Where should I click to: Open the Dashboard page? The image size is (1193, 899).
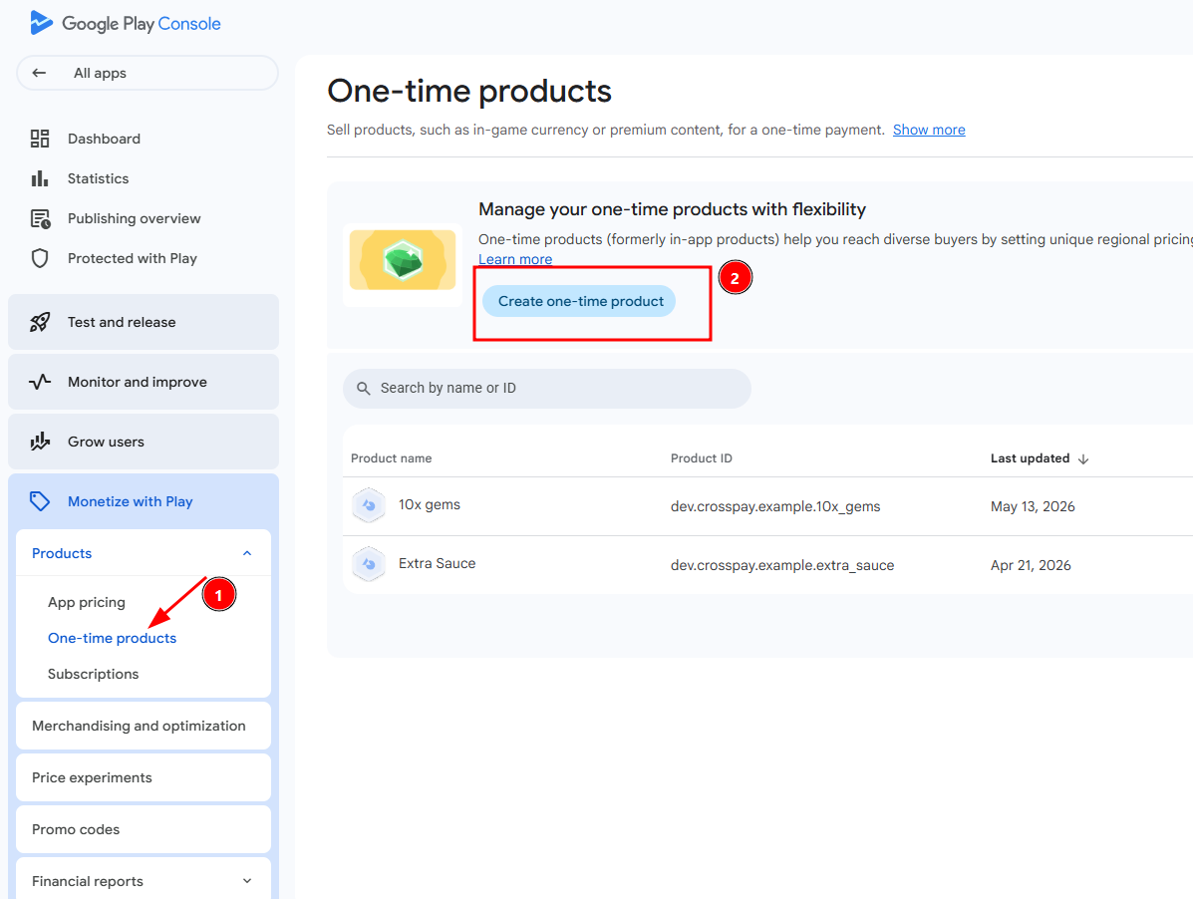point(105,140)
